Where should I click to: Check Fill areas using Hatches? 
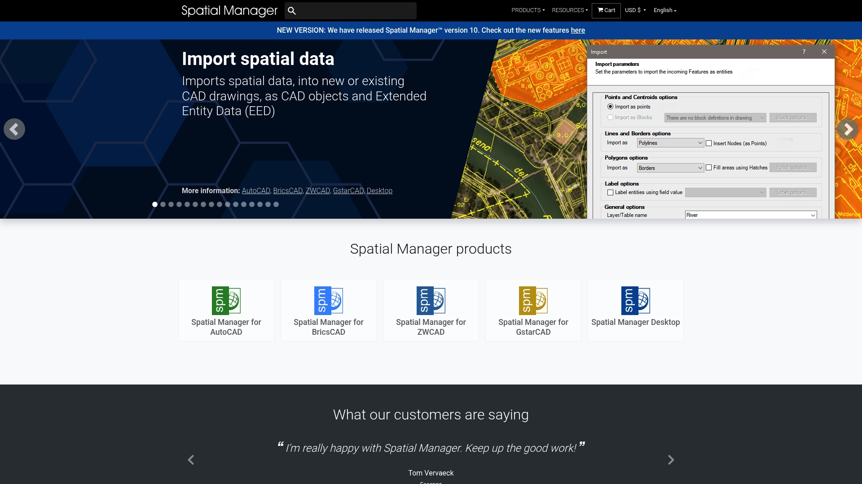point(709,168)
